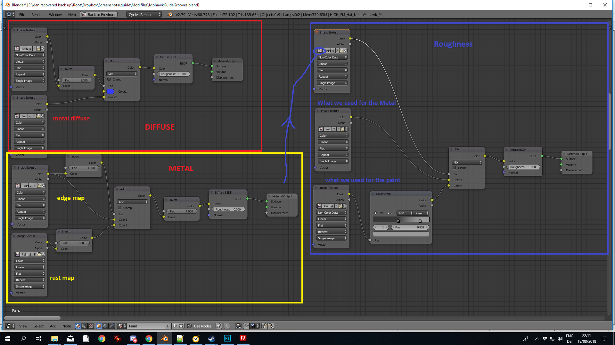The image size is (615, 345).
Task: Select the shader nodes tree type icon
Action: [x=78, y=326]
